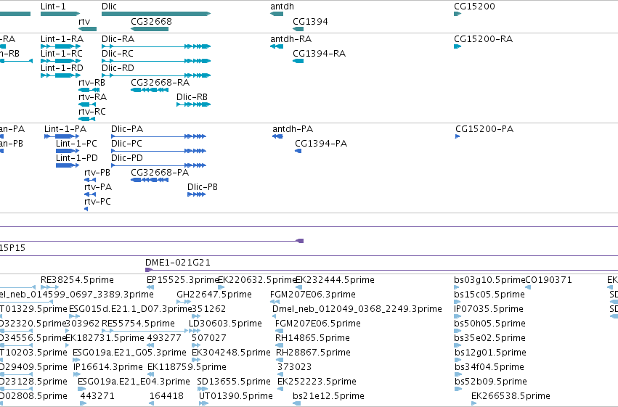Select EST bs52b09.5prime
618x407 pixels.
[x=458, y=389]
